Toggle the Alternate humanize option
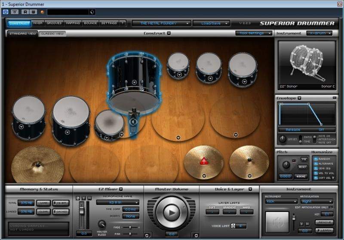This screenshot has width=344, height=240. 316,163
